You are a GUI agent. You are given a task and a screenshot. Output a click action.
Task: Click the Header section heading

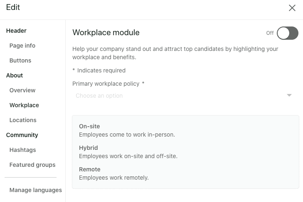(16, 31)
